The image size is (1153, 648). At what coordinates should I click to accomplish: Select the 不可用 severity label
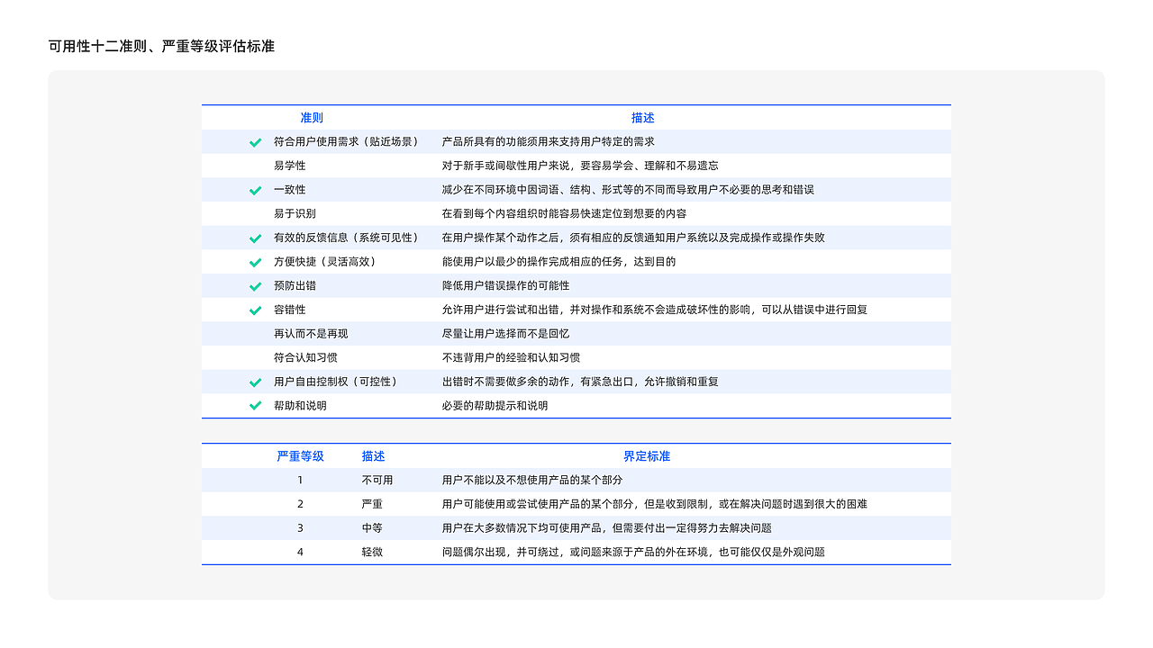pos(377,481)
